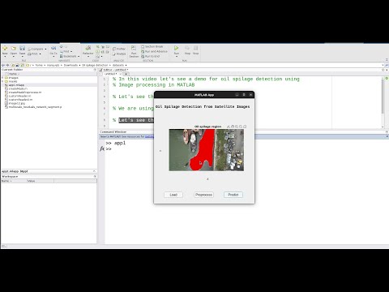Open the Profiler tool
The image size is (389, 292).
click(x=119, y=49)
